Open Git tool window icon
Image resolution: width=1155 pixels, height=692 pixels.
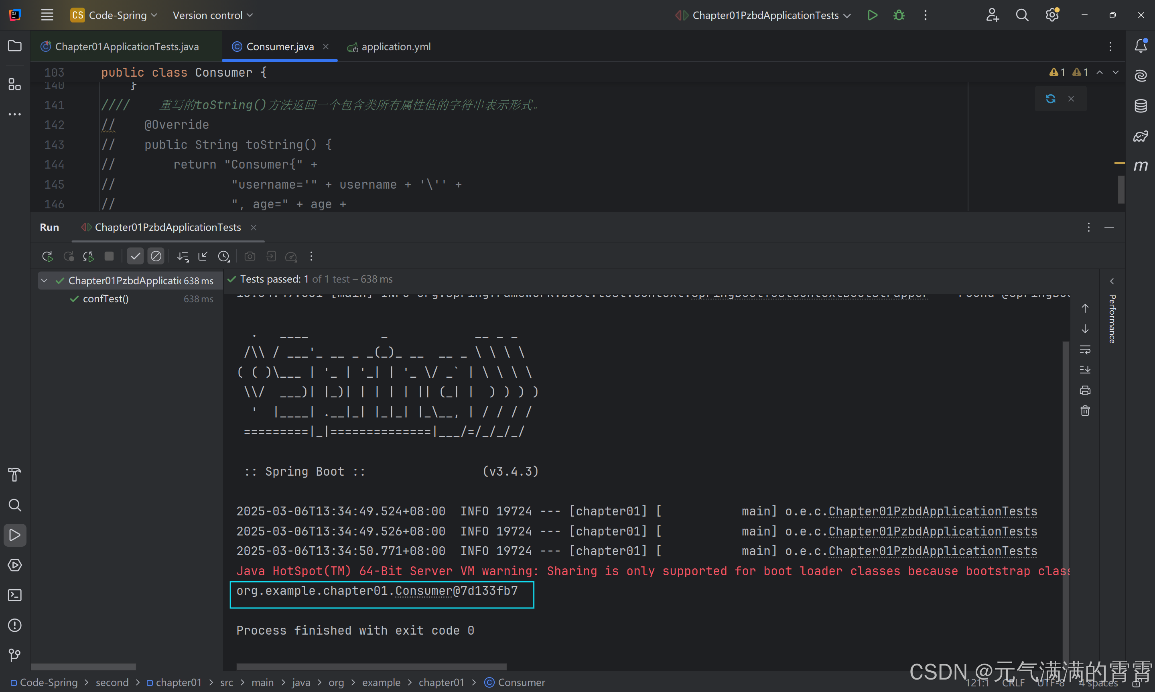14,655
